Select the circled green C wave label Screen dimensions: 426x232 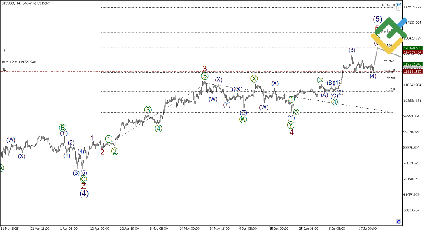click(83, 179)
